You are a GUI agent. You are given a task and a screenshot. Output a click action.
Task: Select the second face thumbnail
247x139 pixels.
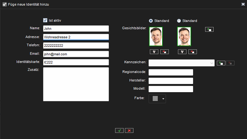click(184, 37)
